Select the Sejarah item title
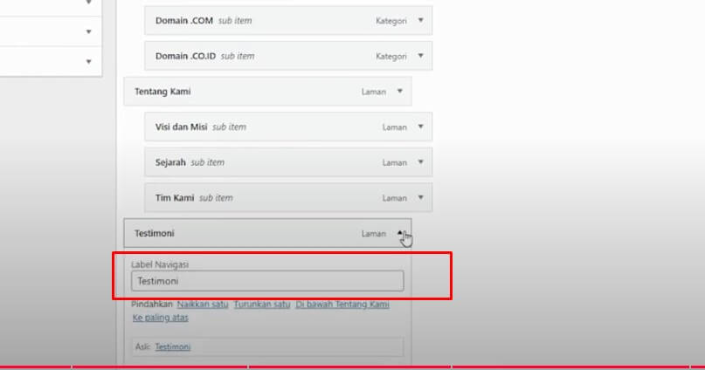This screenshot has width=705, height=370. click(170, 162)
